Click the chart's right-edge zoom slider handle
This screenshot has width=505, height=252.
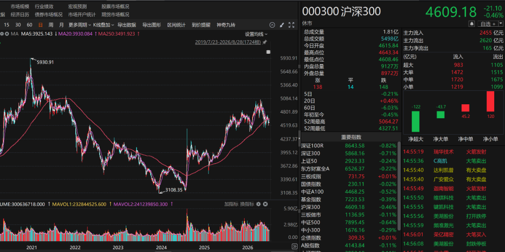click(268, 52)
